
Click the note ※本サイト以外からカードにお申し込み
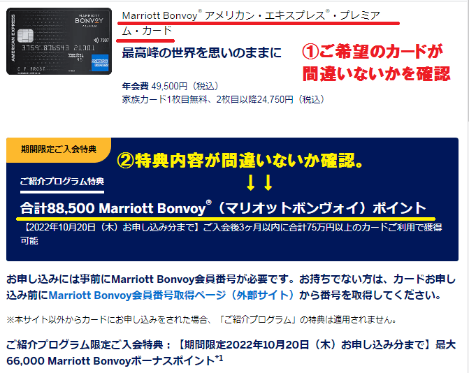(x=201, y=320)
